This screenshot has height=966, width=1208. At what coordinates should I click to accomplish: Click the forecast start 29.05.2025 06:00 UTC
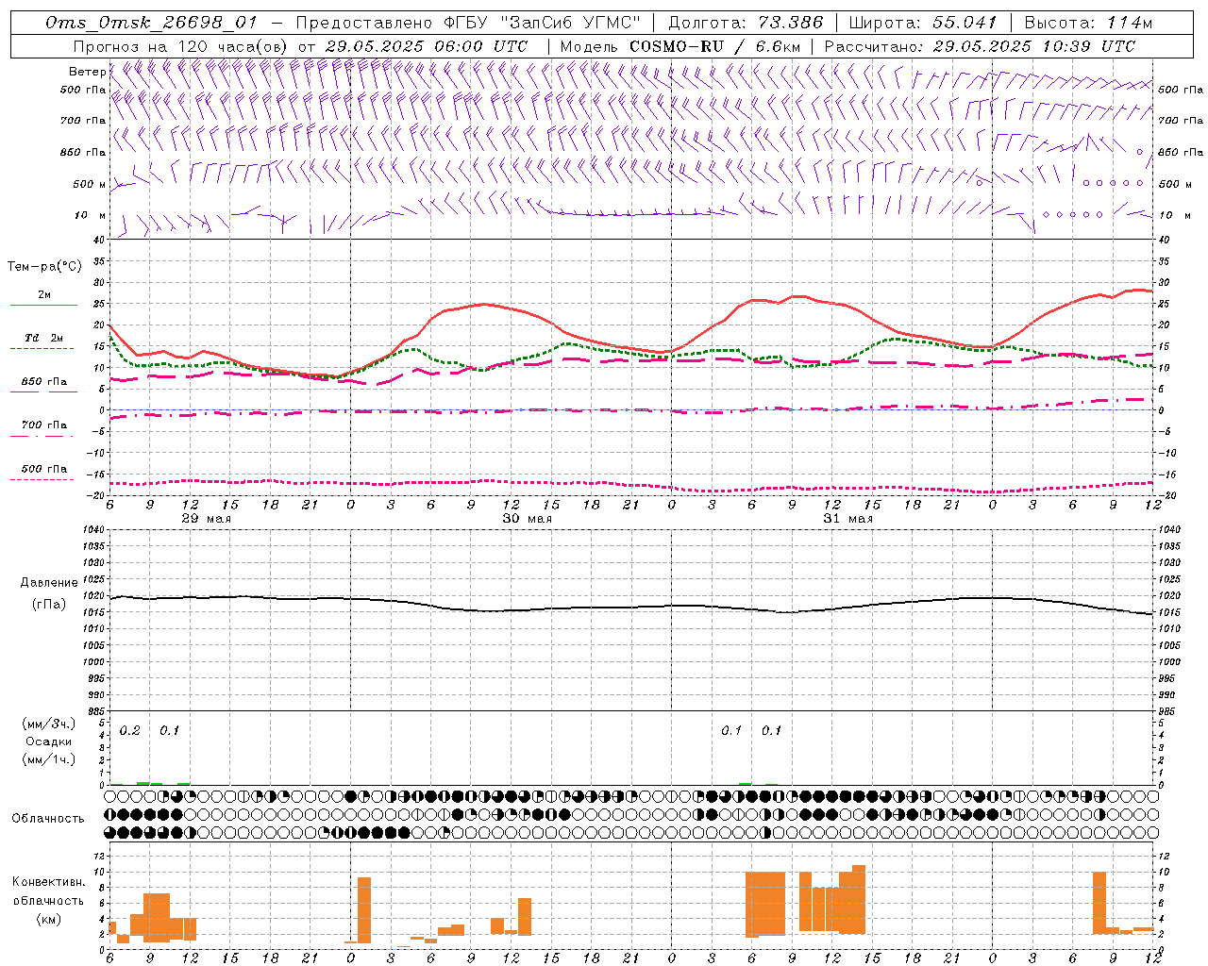click(426, 46)
